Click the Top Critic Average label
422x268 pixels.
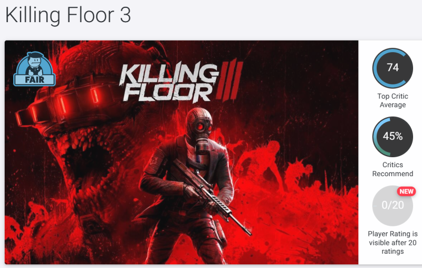click(x=392, y=100)
